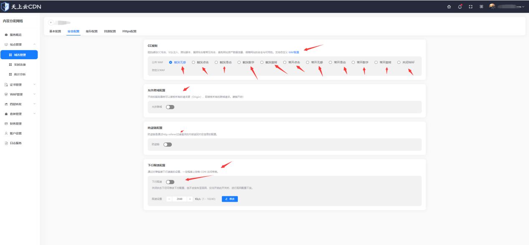Click the 内容分发网络 sidebar heading
The width and height of the screenshot is (529, 245).
pos(13,21)
